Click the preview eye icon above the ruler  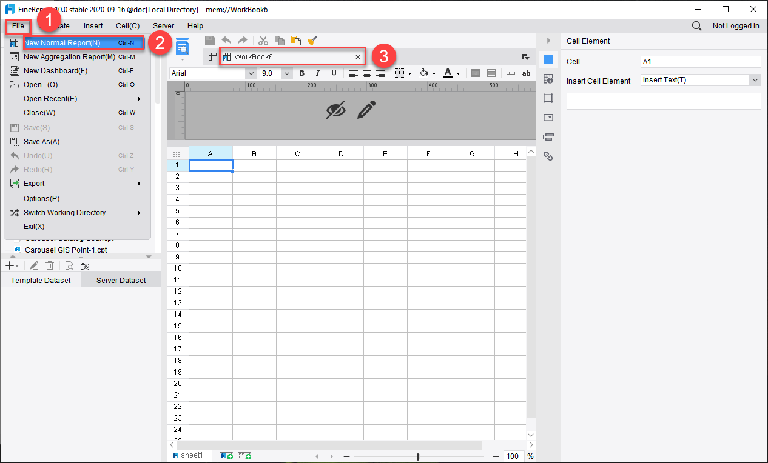click(335, 110)
